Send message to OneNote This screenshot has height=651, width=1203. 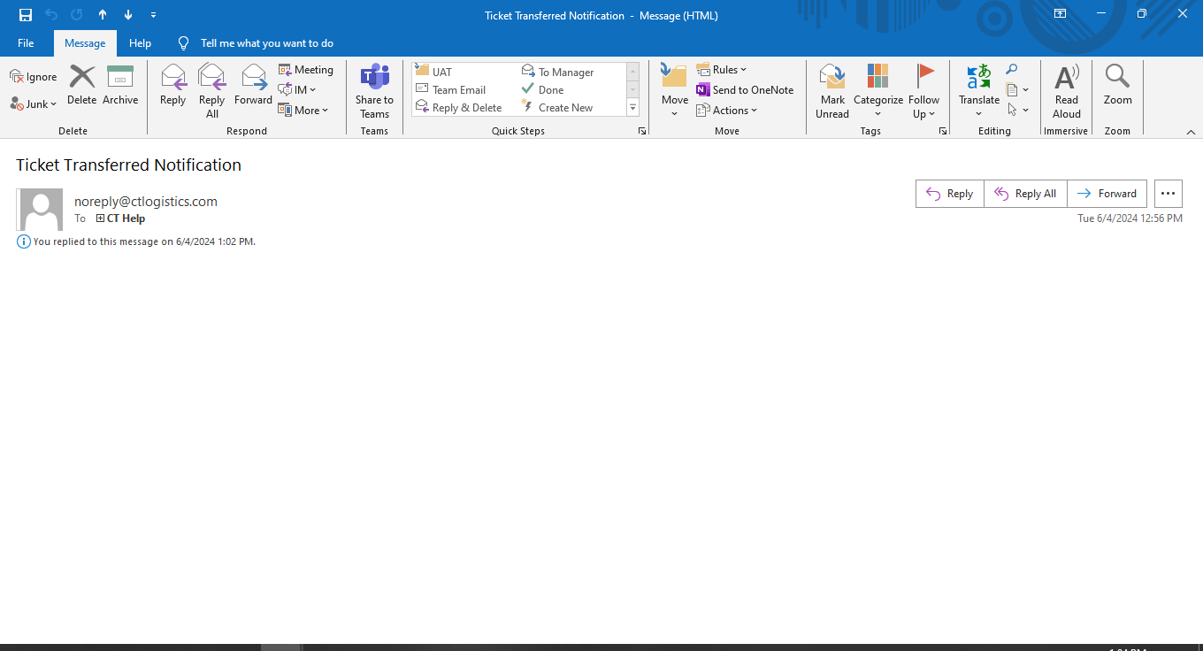(x=745, y=90)
